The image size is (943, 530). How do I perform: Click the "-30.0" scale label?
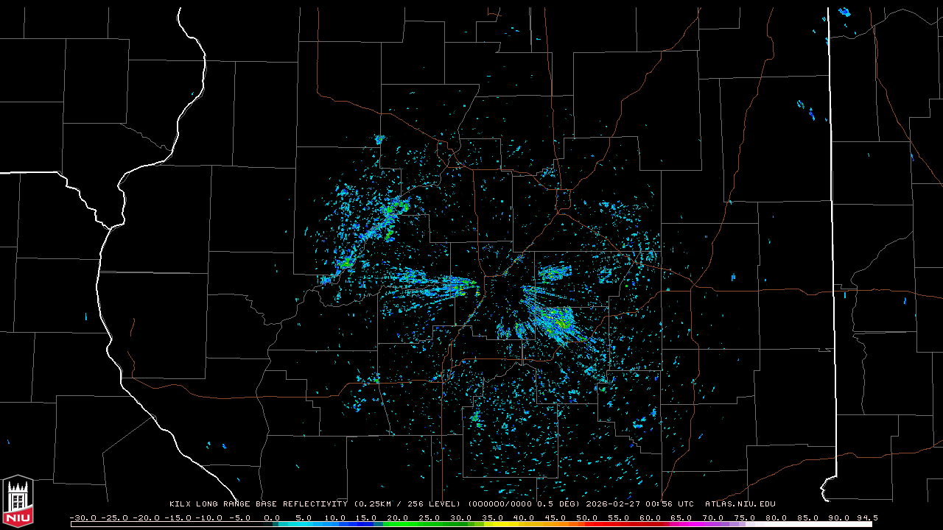click(83, 517)
